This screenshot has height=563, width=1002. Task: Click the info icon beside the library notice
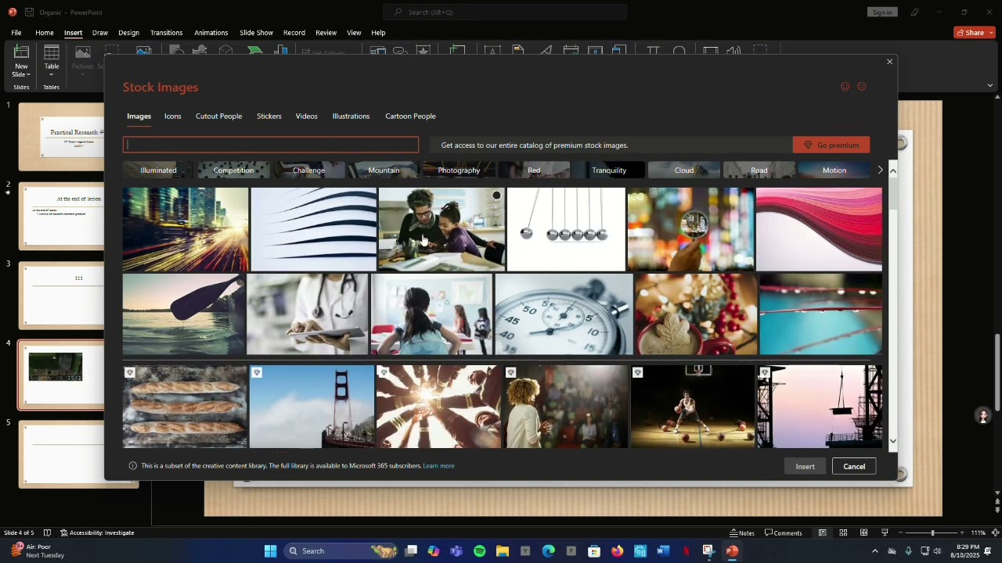point(132,466)
